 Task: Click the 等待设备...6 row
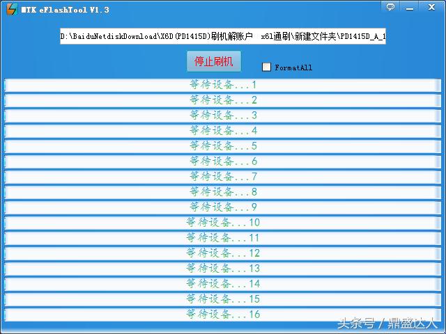pyautogui.click(x=223, y=161)
